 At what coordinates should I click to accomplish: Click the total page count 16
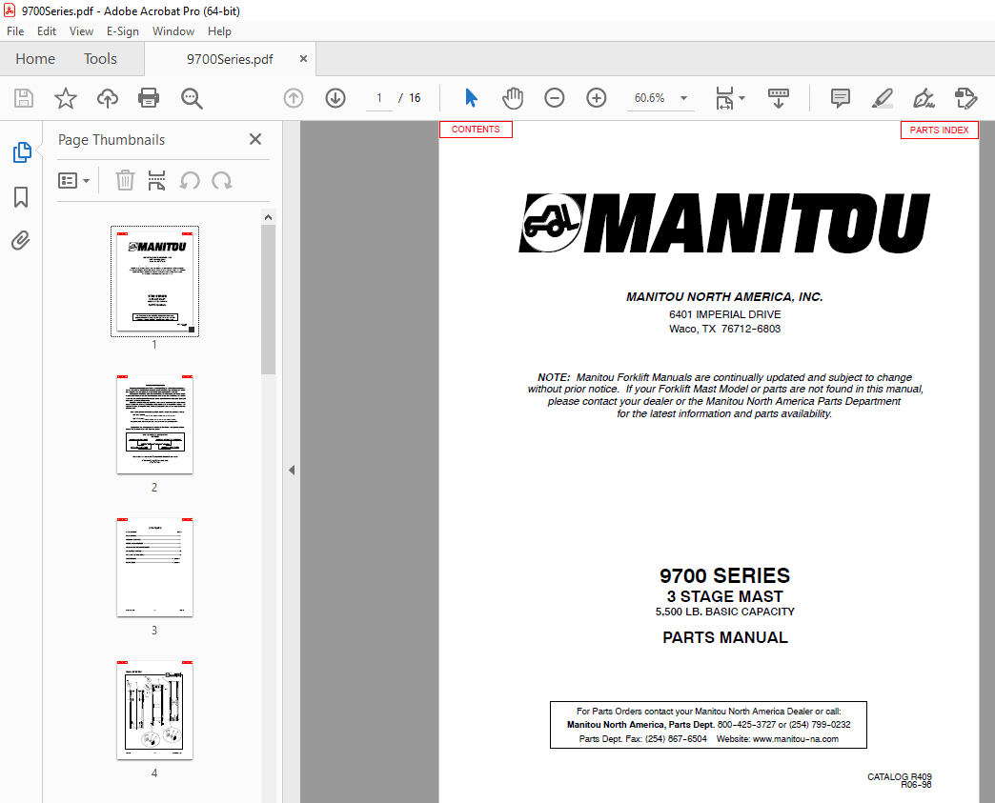coord(415,98)
